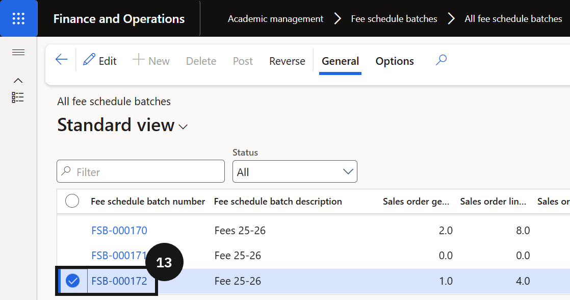Open the app launcher waffle icon
Image resolution: width=570 pixels, height=300 pixels.
[x=18, y=18]
